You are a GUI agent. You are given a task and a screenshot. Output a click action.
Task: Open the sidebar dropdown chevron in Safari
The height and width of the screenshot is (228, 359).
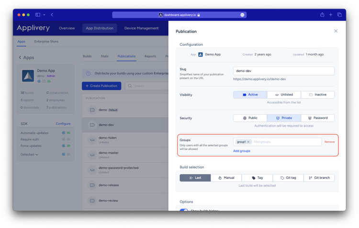[x=44, y=15]
